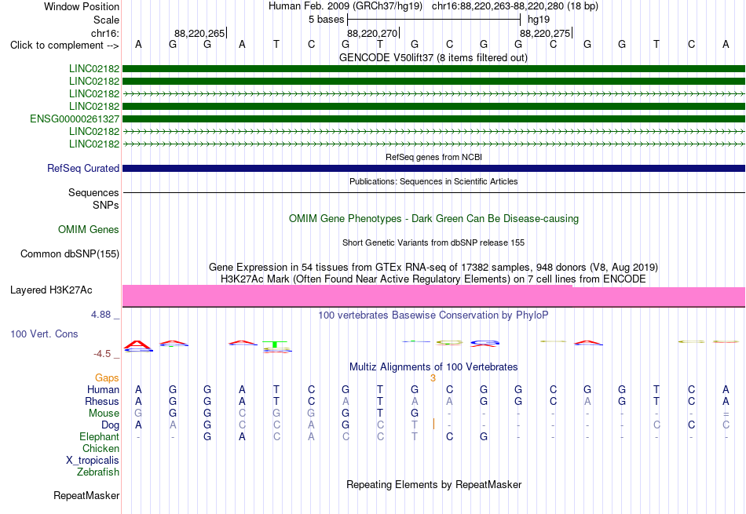Click the black Sequences track line
The height and width of the screenshot is (514, 746).
(x=433, y=192)
